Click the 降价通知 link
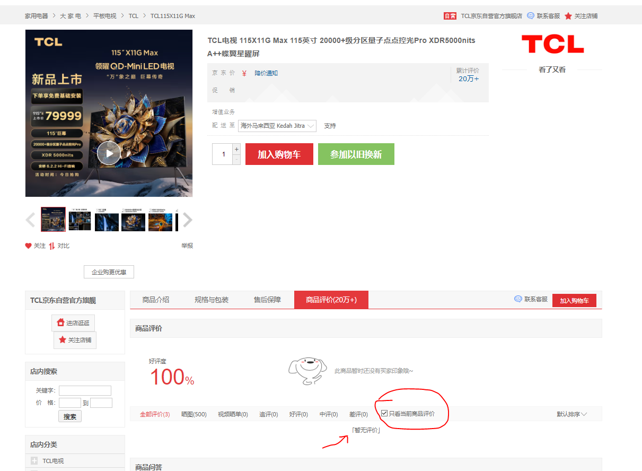Viewport: 642px width, 471px height. tap(266, 73)
